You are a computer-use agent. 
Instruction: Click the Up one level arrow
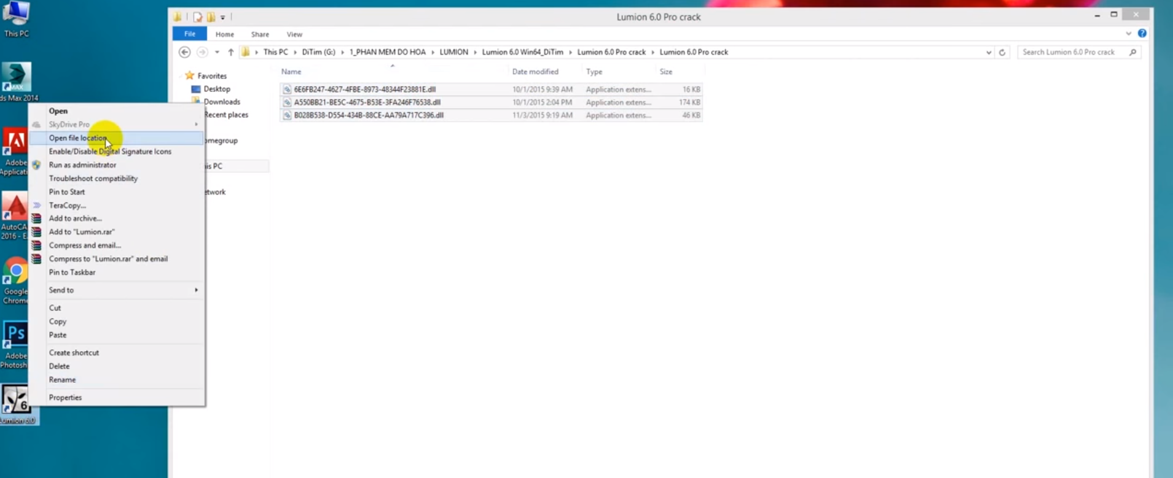231,52
